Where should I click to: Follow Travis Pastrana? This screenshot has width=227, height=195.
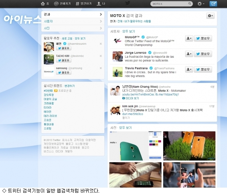203,70
